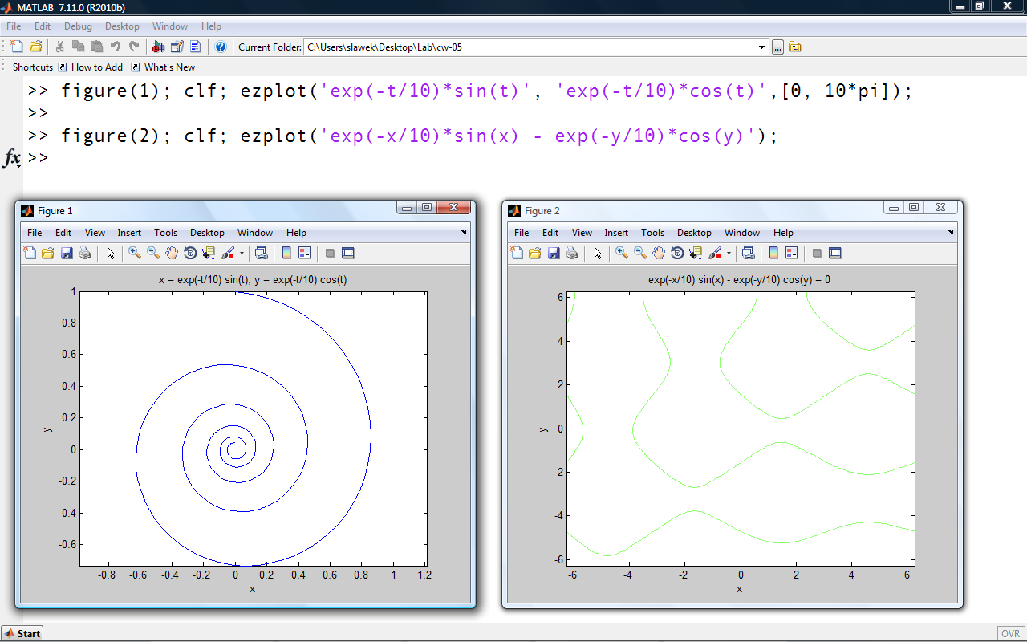The width and height of the screenshot is (1027, 642).
Task: Open Figure 2 File menu
Action: pos(522,233)
